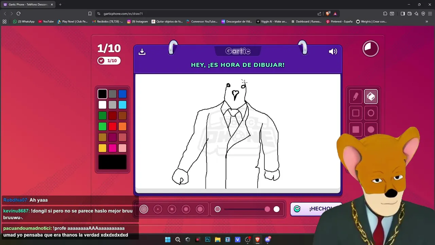Open Gmail Recibidos bookmark
This screenshot has width=435, height=245.
pos(108,21)
